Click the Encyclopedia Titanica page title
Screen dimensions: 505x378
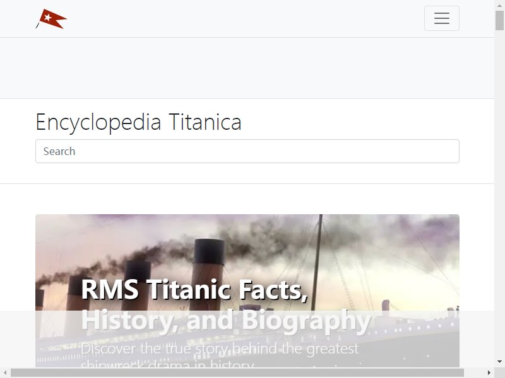tap(138, 122)
